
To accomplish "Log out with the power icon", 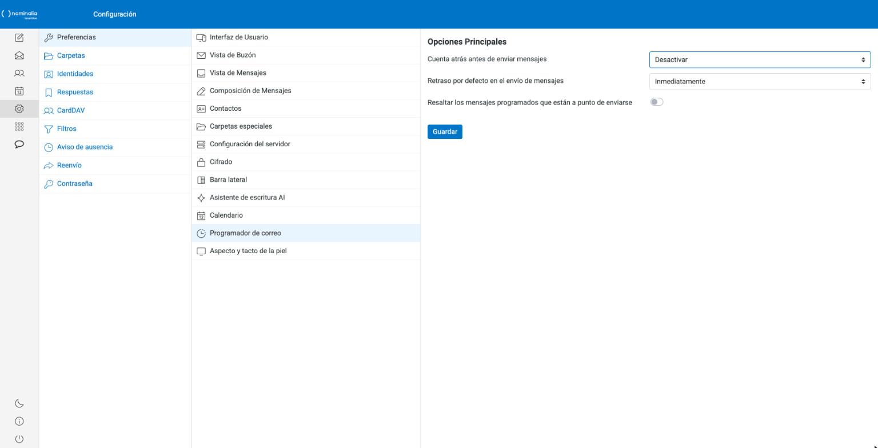I will 19,439.
